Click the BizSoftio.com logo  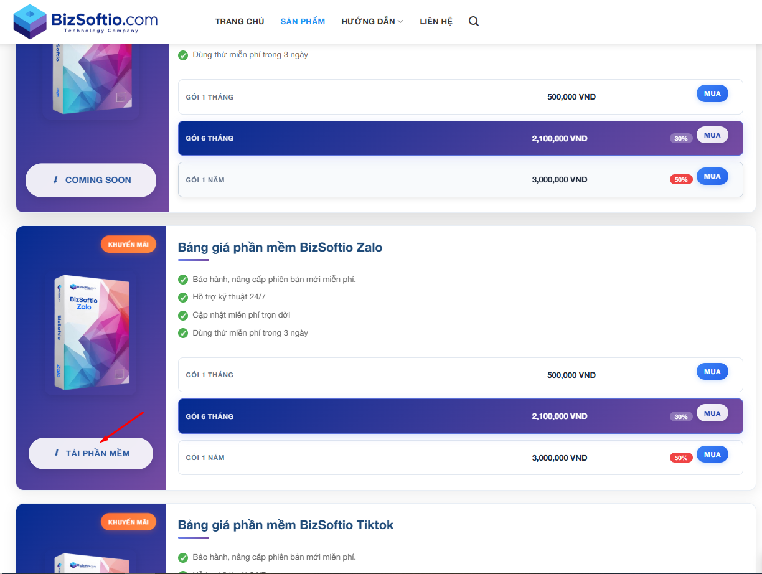point(85,21)
